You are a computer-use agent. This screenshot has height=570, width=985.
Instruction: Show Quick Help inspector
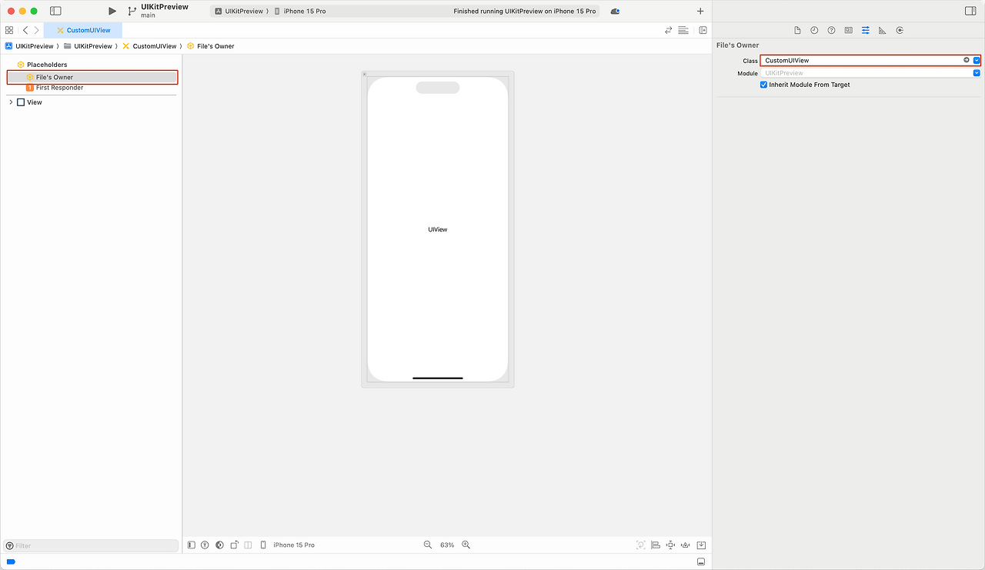pos(831,30)
